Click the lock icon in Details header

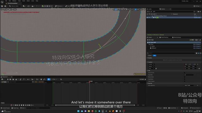point(200,40)
